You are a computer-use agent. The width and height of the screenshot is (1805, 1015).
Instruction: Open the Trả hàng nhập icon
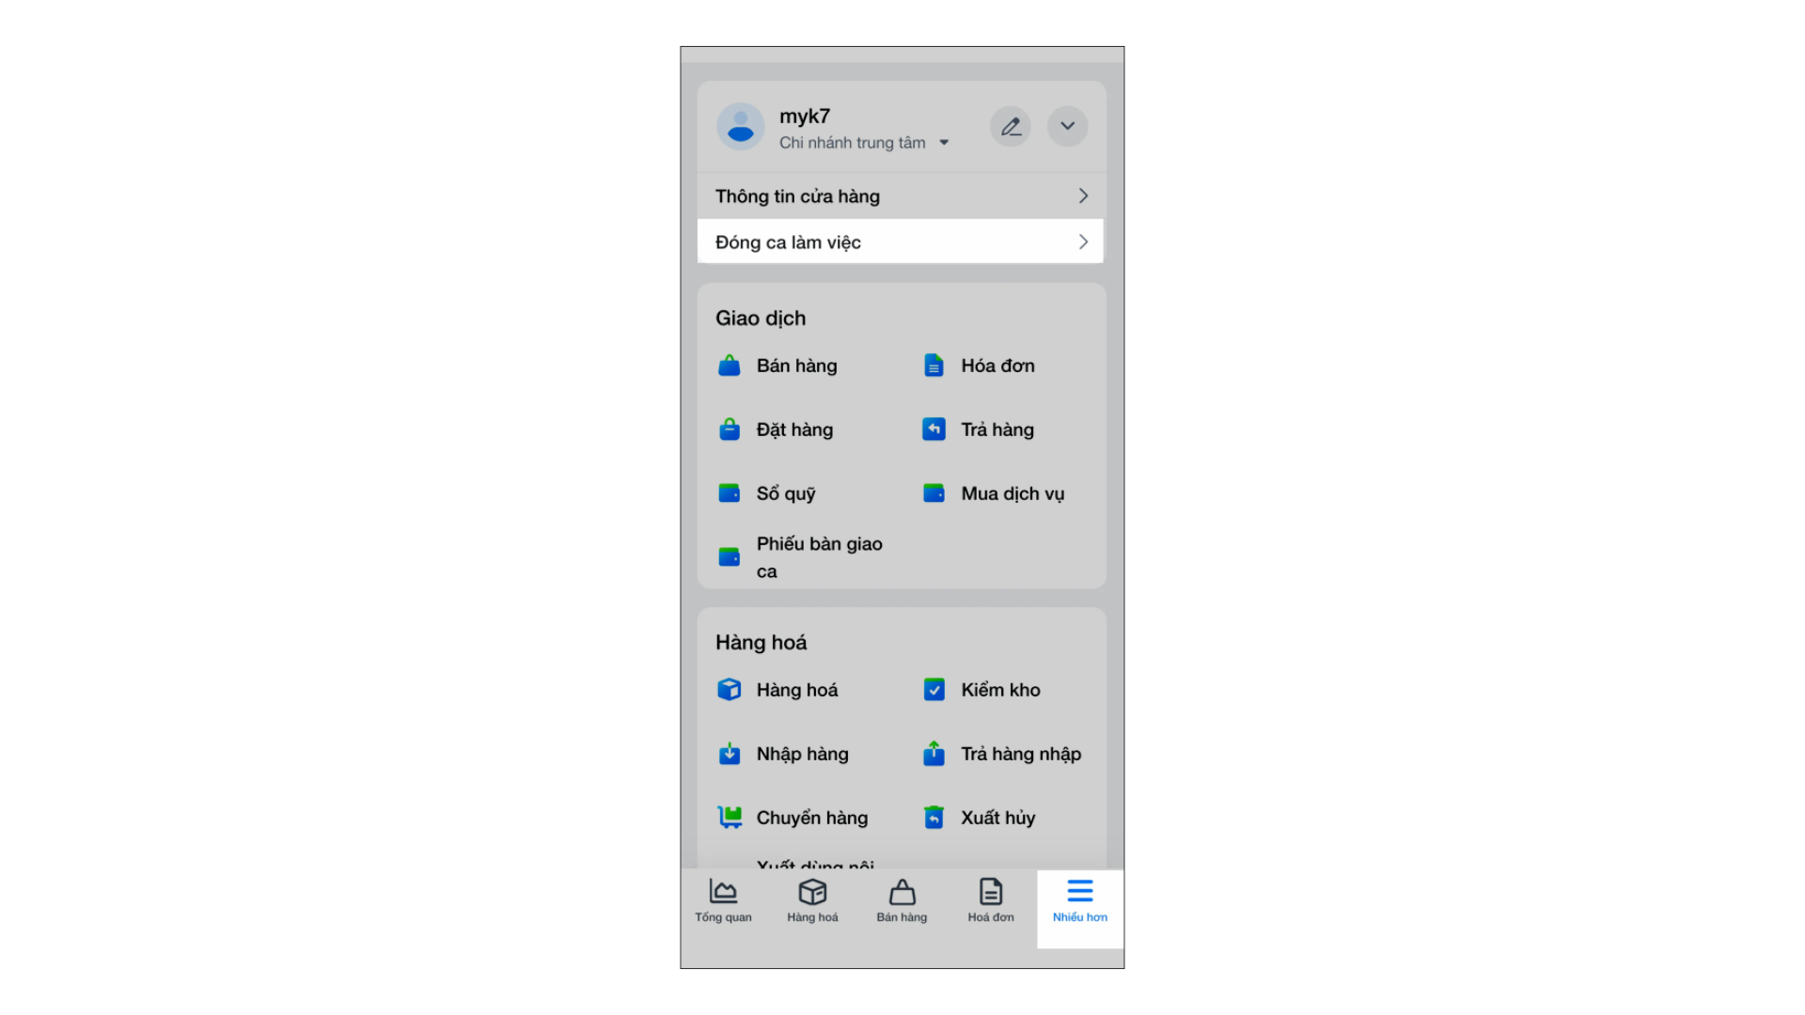[x=934, y=754]
